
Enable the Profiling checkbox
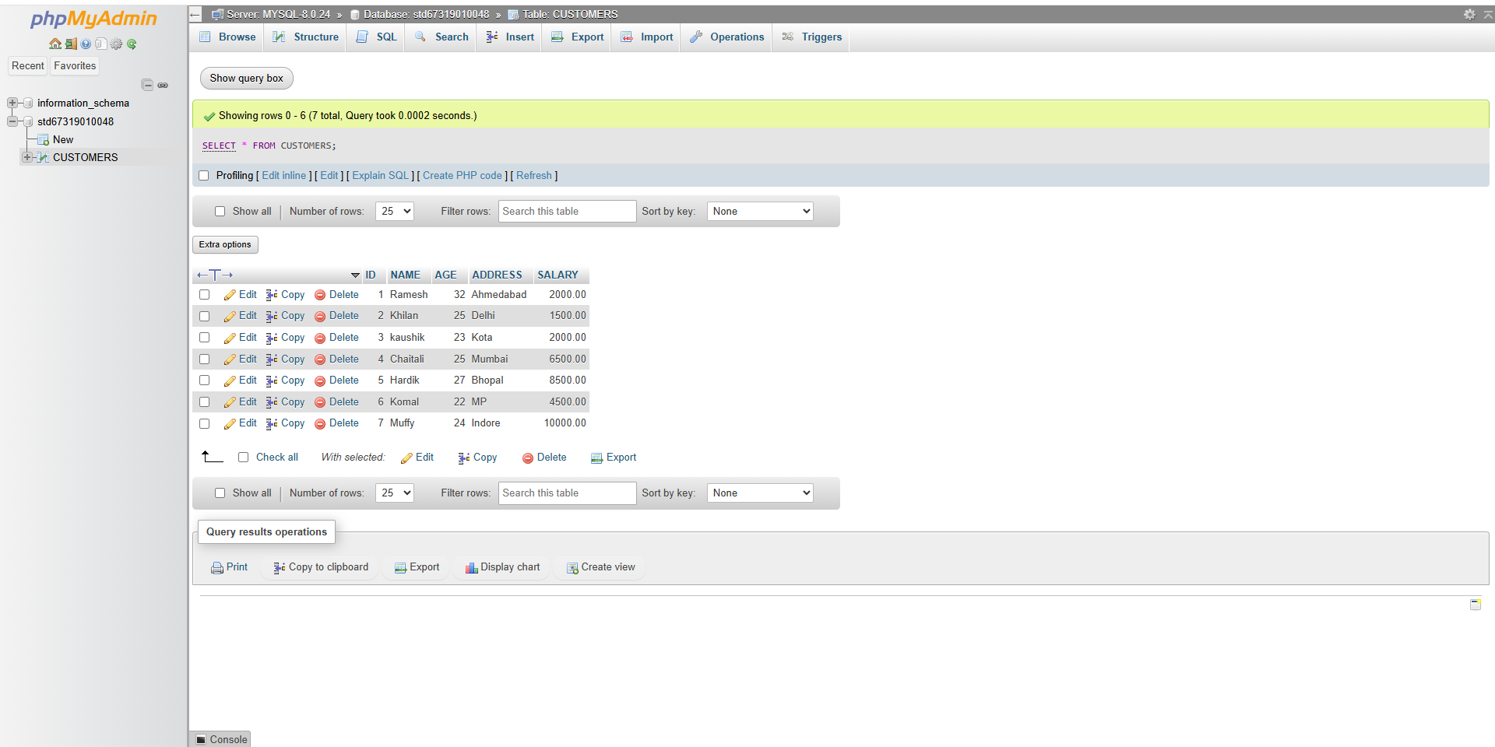click(204, 176)
